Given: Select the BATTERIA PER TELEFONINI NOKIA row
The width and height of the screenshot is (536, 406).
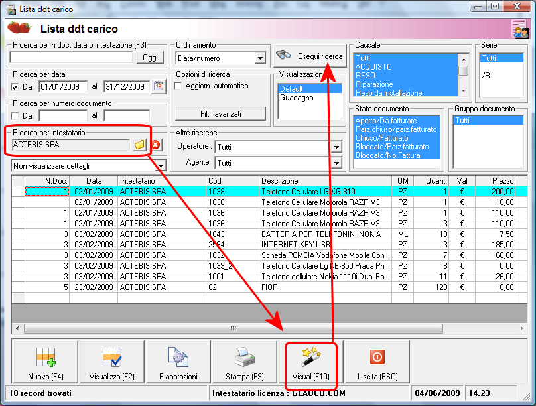Looking at the screenshot, I should 269,234.
